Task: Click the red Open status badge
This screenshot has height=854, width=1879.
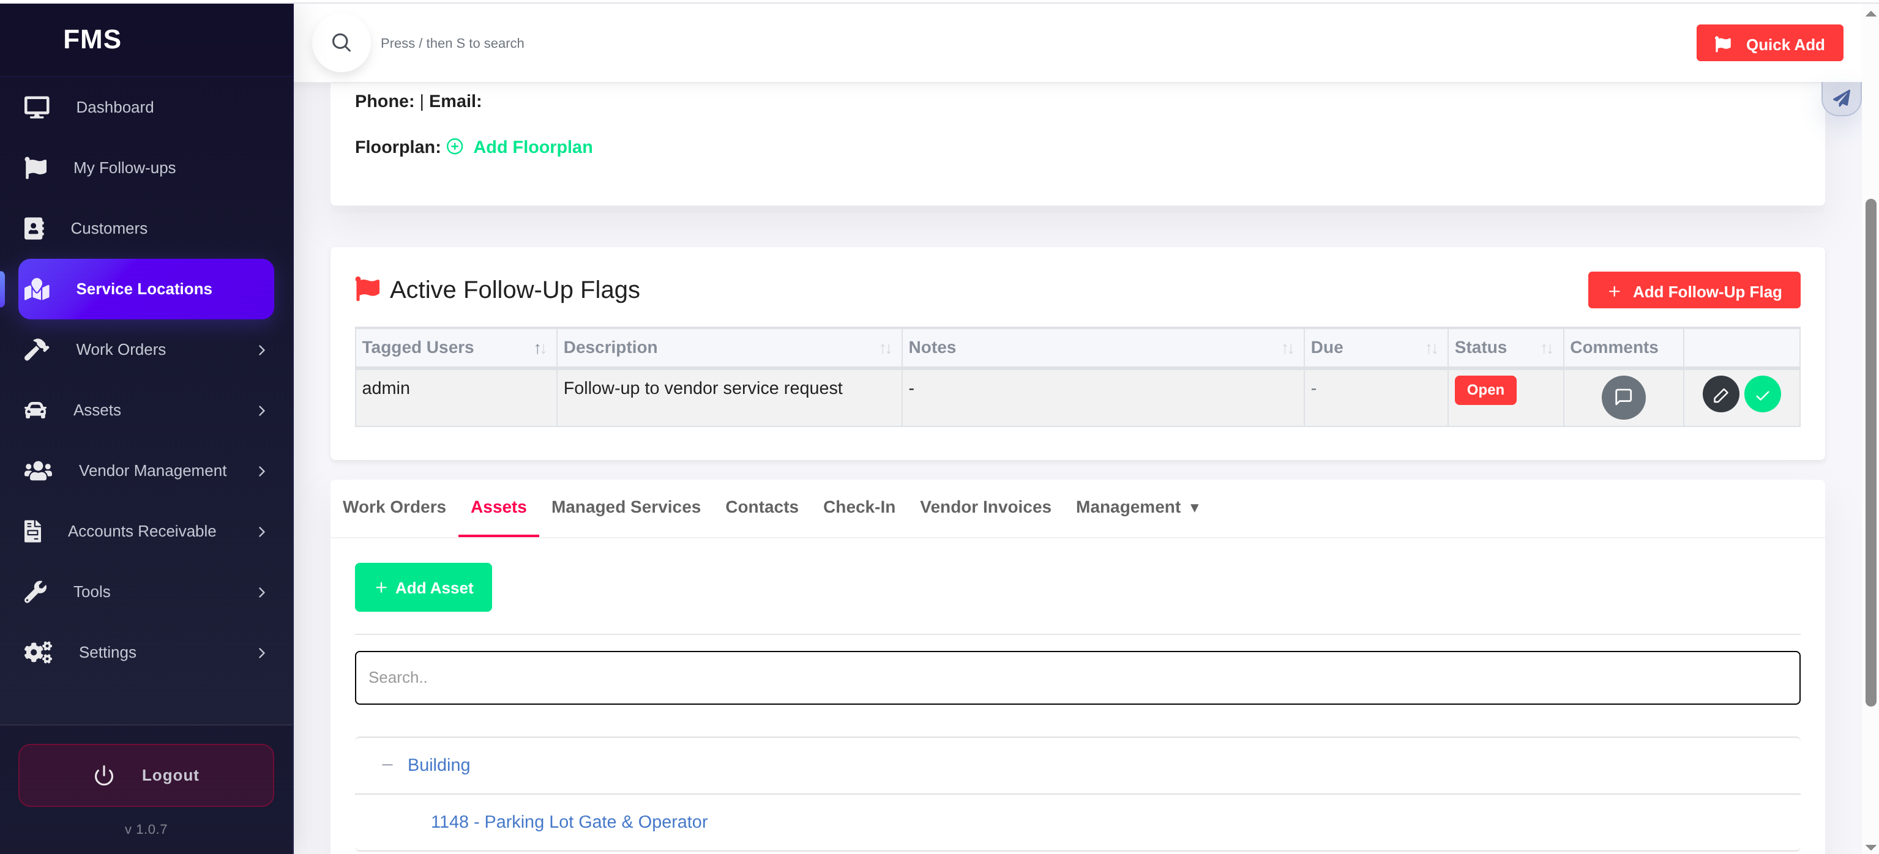Action: [1485, 390]
